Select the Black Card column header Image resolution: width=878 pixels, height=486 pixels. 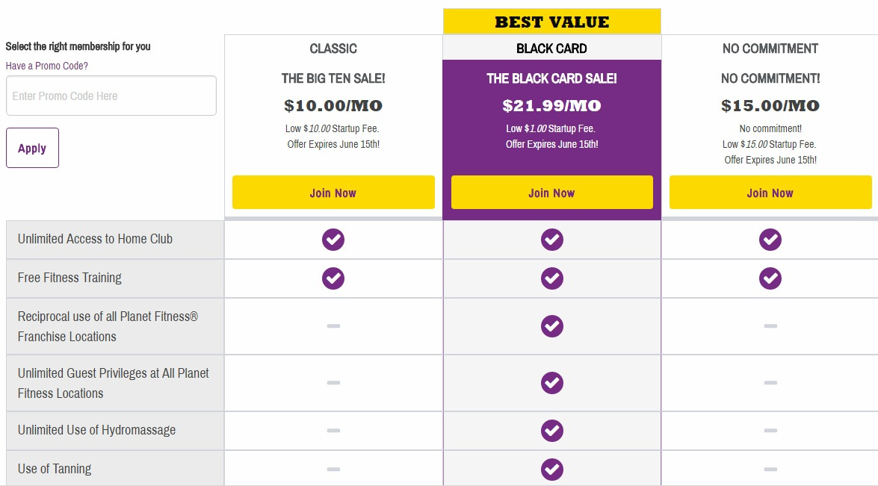552,49
